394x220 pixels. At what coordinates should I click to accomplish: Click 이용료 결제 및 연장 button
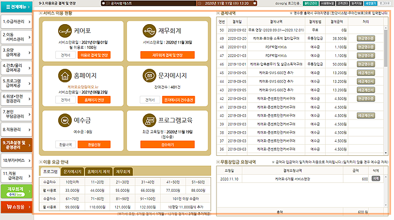coord(94,55)
